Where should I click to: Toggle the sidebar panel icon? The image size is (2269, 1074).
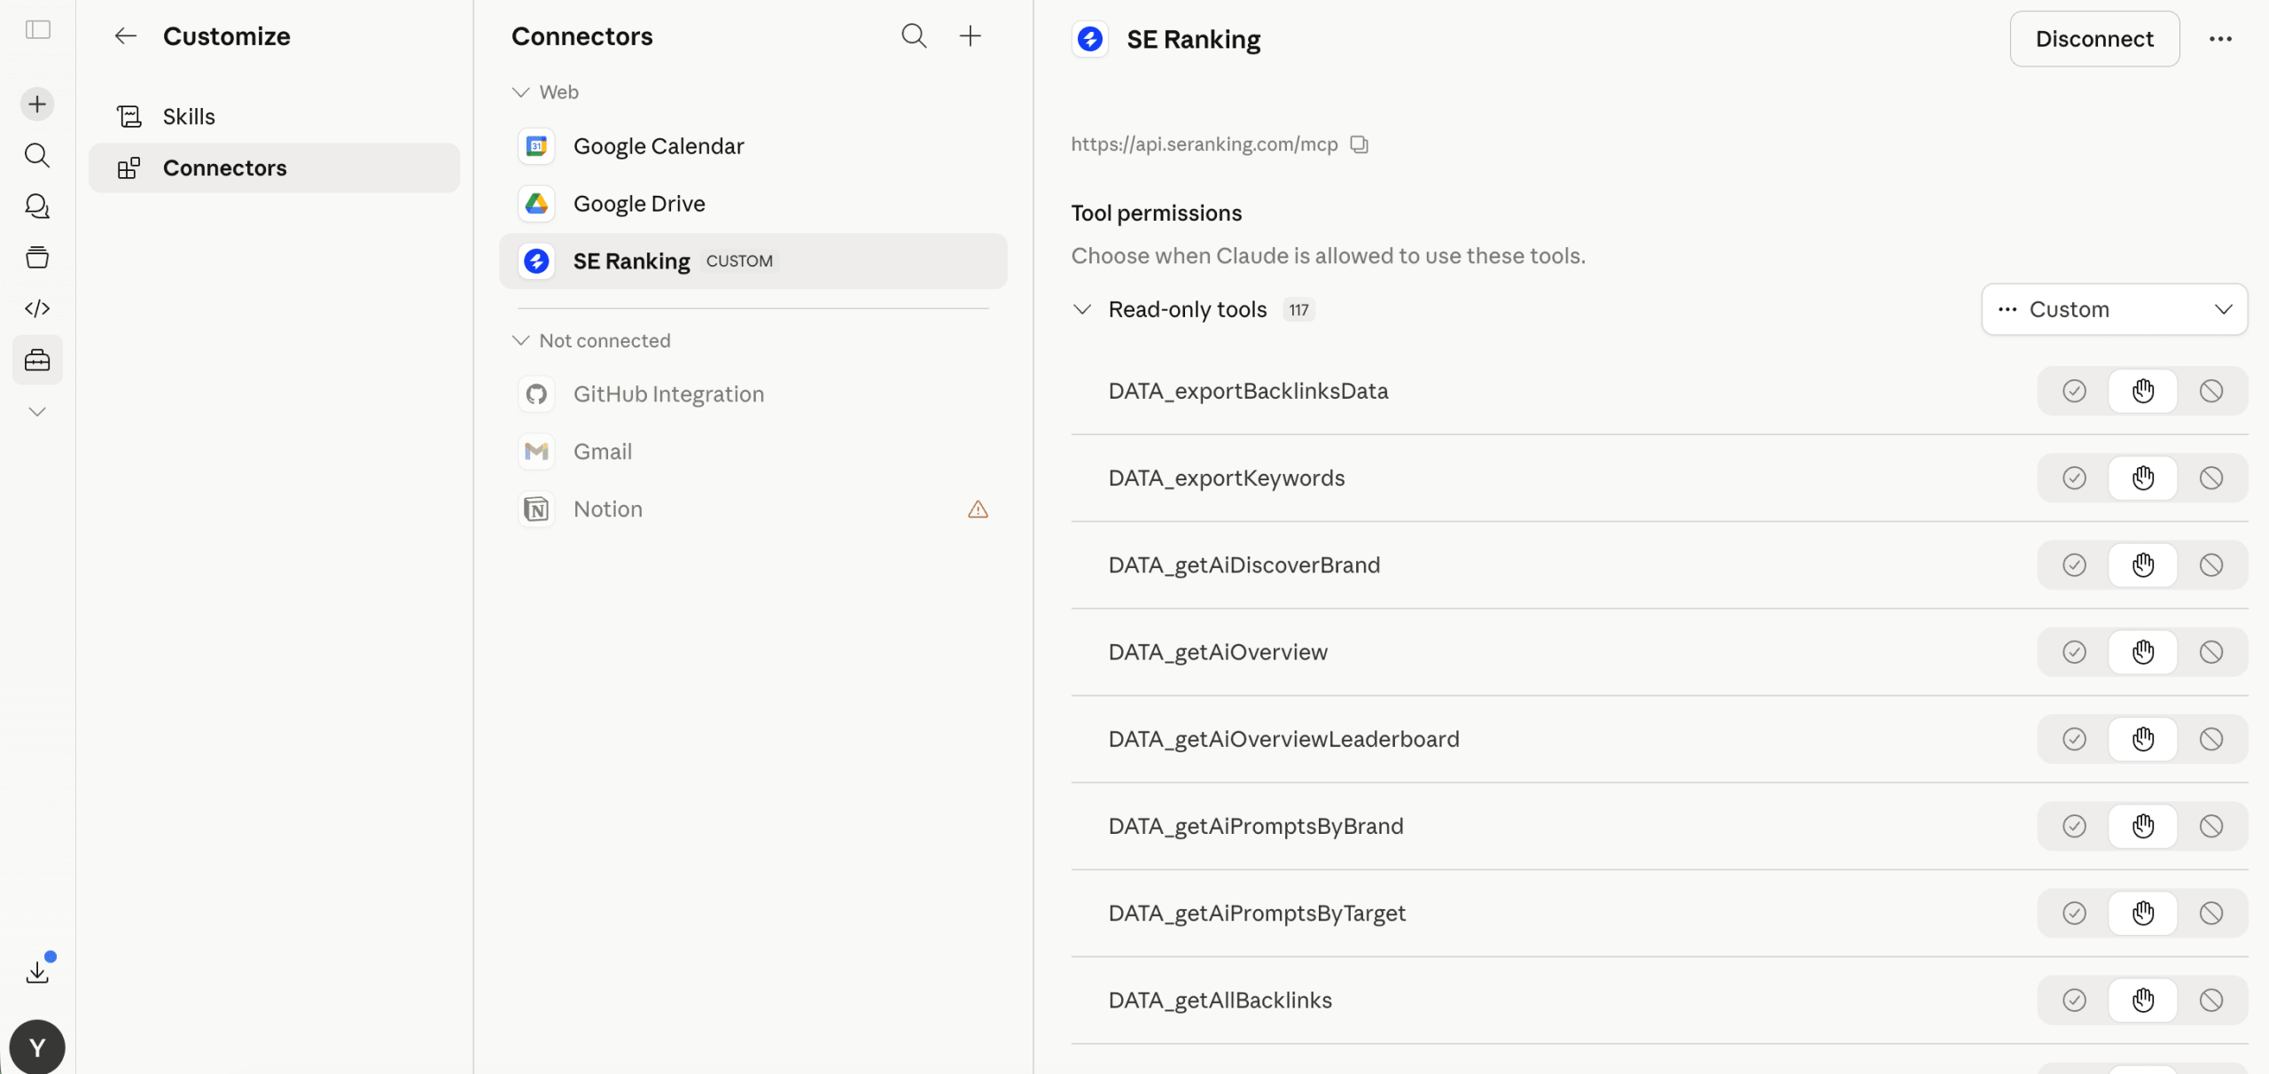pyautogui.click(x=37, y=30)
